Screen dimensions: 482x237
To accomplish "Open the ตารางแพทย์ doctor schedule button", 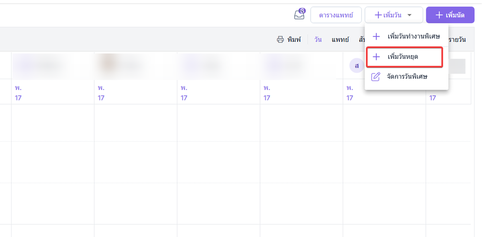I will pyautogui.click(x=336, y=15).
